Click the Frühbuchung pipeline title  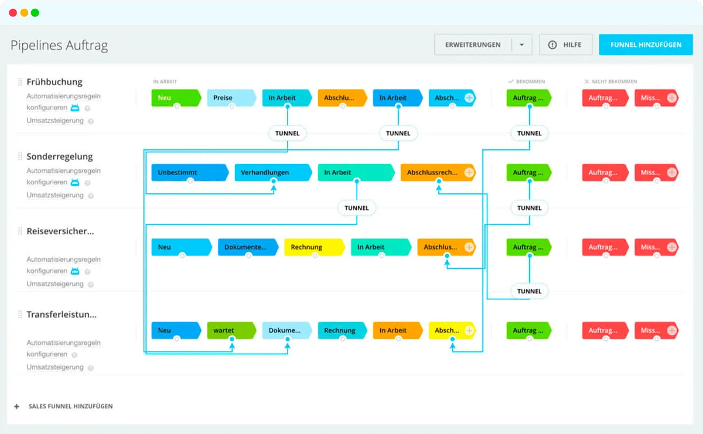tap(54, 82)
